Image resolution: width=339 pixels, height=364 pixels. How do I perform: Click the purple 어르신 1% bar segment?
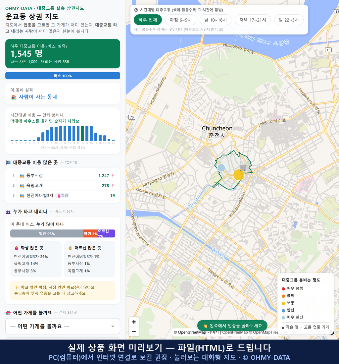pyautogui.click(x=107, y=233)
